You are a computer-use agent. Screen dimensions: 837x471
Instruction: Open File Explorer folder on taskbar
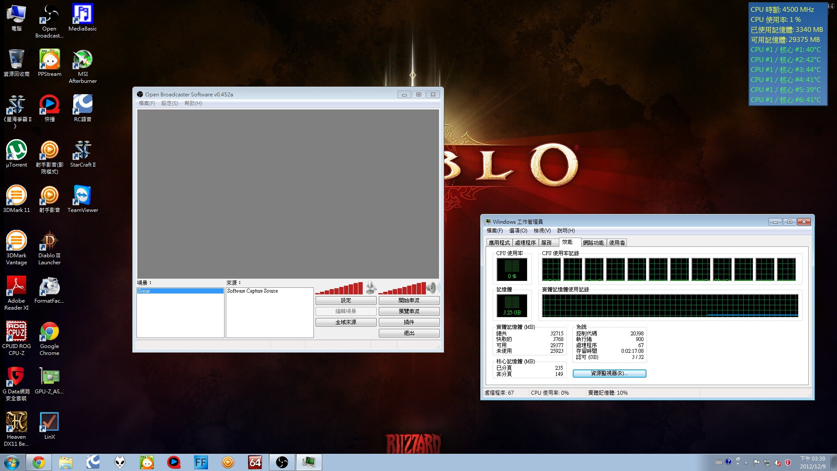click(x=66, y=462)
